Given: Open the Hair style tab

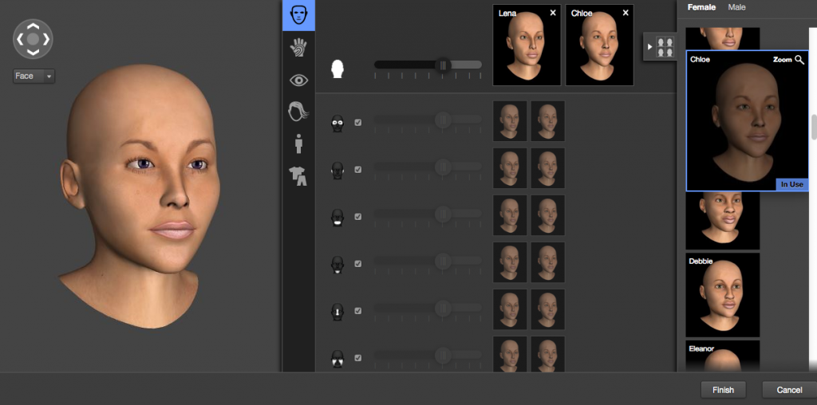Looking at the screenshot, I should (x=298, y=112).
